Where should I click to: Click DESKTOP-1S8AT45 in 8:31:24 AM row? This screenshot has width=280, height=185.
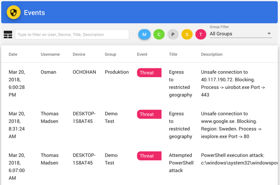click(84, 118)
